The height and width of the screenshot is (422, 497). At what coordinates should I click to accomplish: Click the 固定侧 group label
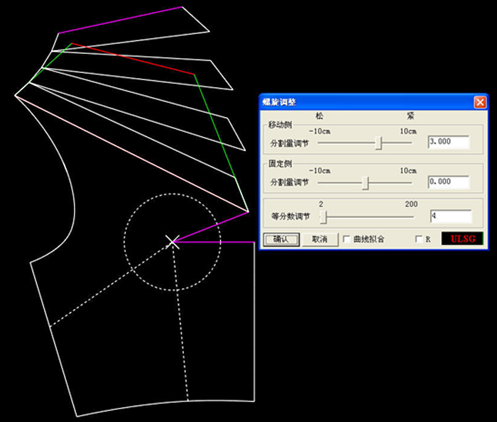coord(280,164)
